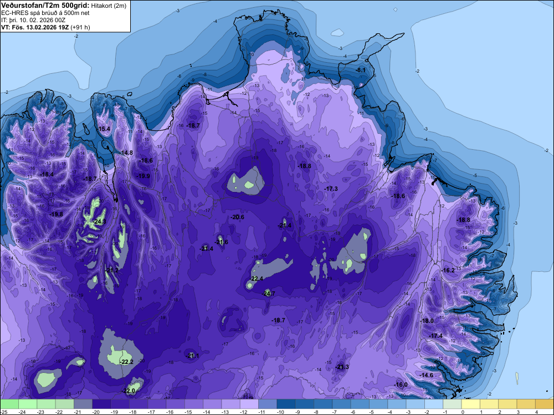Click the light yellow legend swatch above 0

(x=470, y=404)
